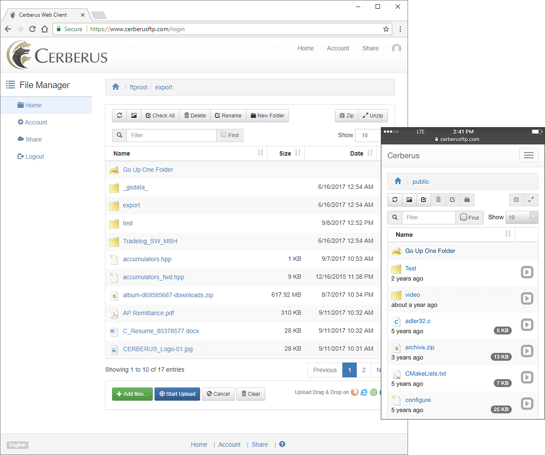The width and height of the screenshot is (545, 455).
Task: Open the mobile Show entries dropdown
Action: click(522, 217)
